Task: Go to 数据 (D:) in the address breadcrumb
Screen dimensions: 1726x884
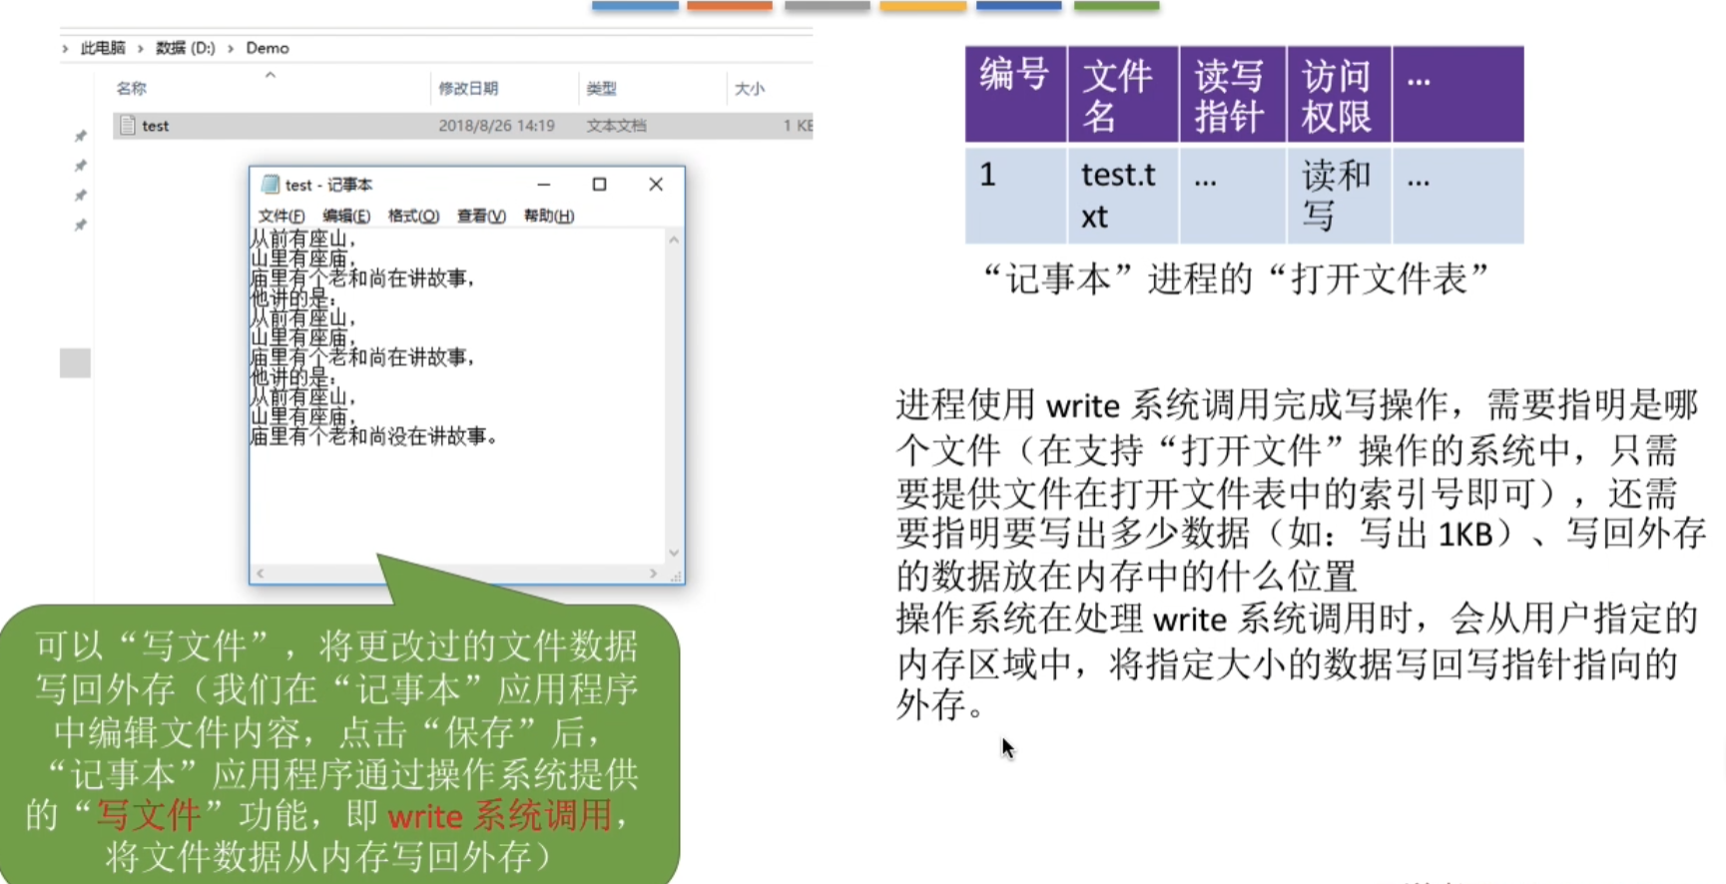Action: tap(186, 48)
